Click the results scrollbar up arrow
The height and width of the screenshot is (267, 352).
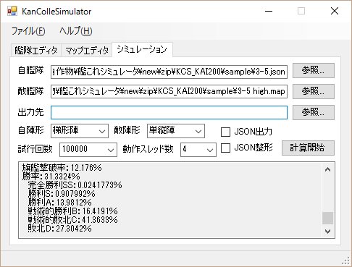327,169
